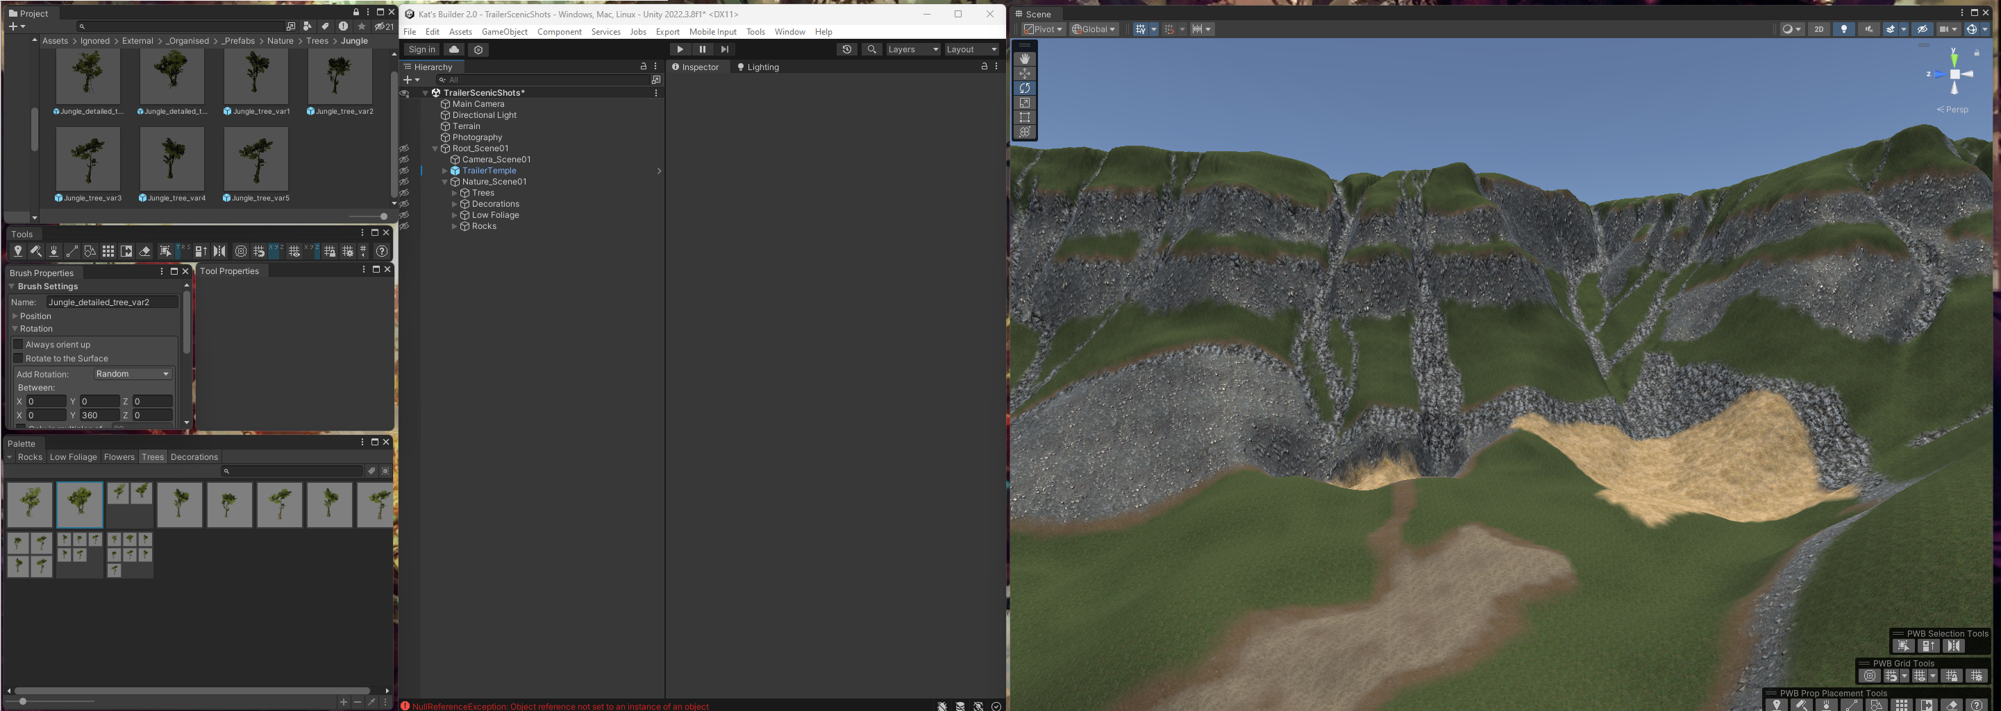Unmute scene audio in Scene view toolbar
The height and width of the screenshot is (711, 2001).
[1870, 28]
